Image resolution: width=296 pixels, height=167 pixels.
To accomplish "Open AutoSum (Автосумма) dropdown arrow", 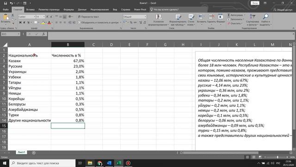I will click(x=245, y=15).
